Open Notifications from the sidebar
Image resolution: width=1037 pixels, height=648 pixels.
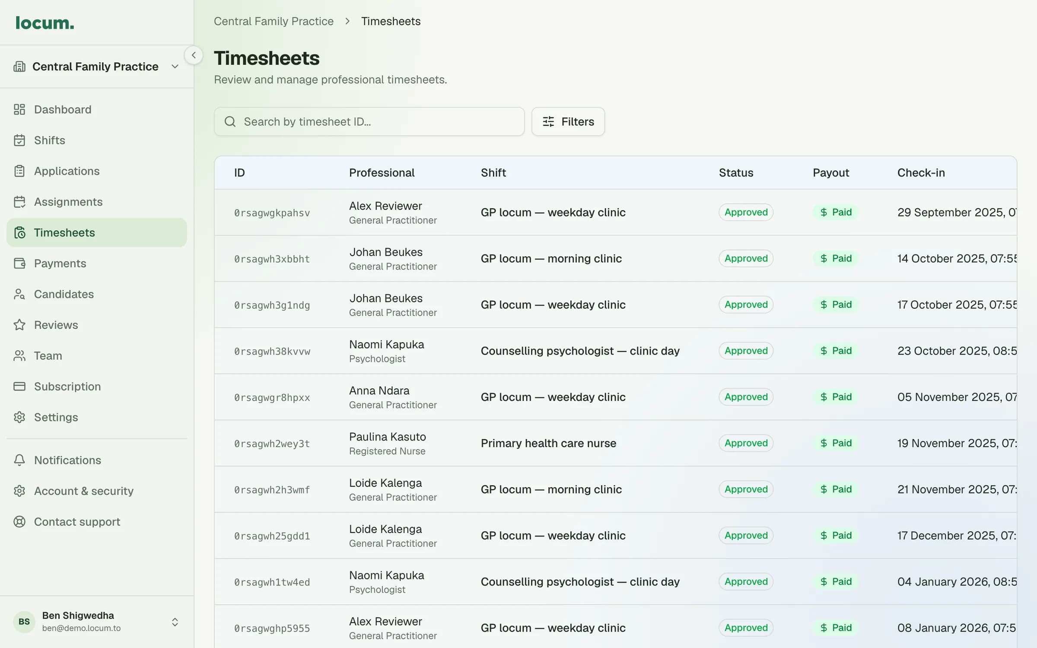96,460
